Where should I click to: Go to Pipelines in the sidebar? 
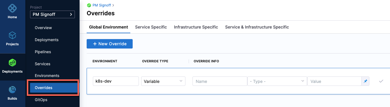[x=43, y=52]
